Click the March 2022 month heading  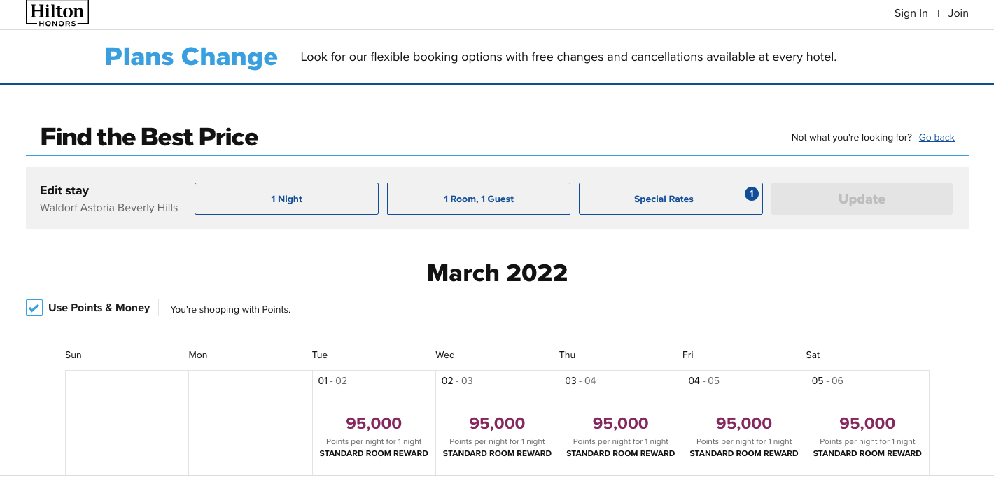click(x=497, y=272)
